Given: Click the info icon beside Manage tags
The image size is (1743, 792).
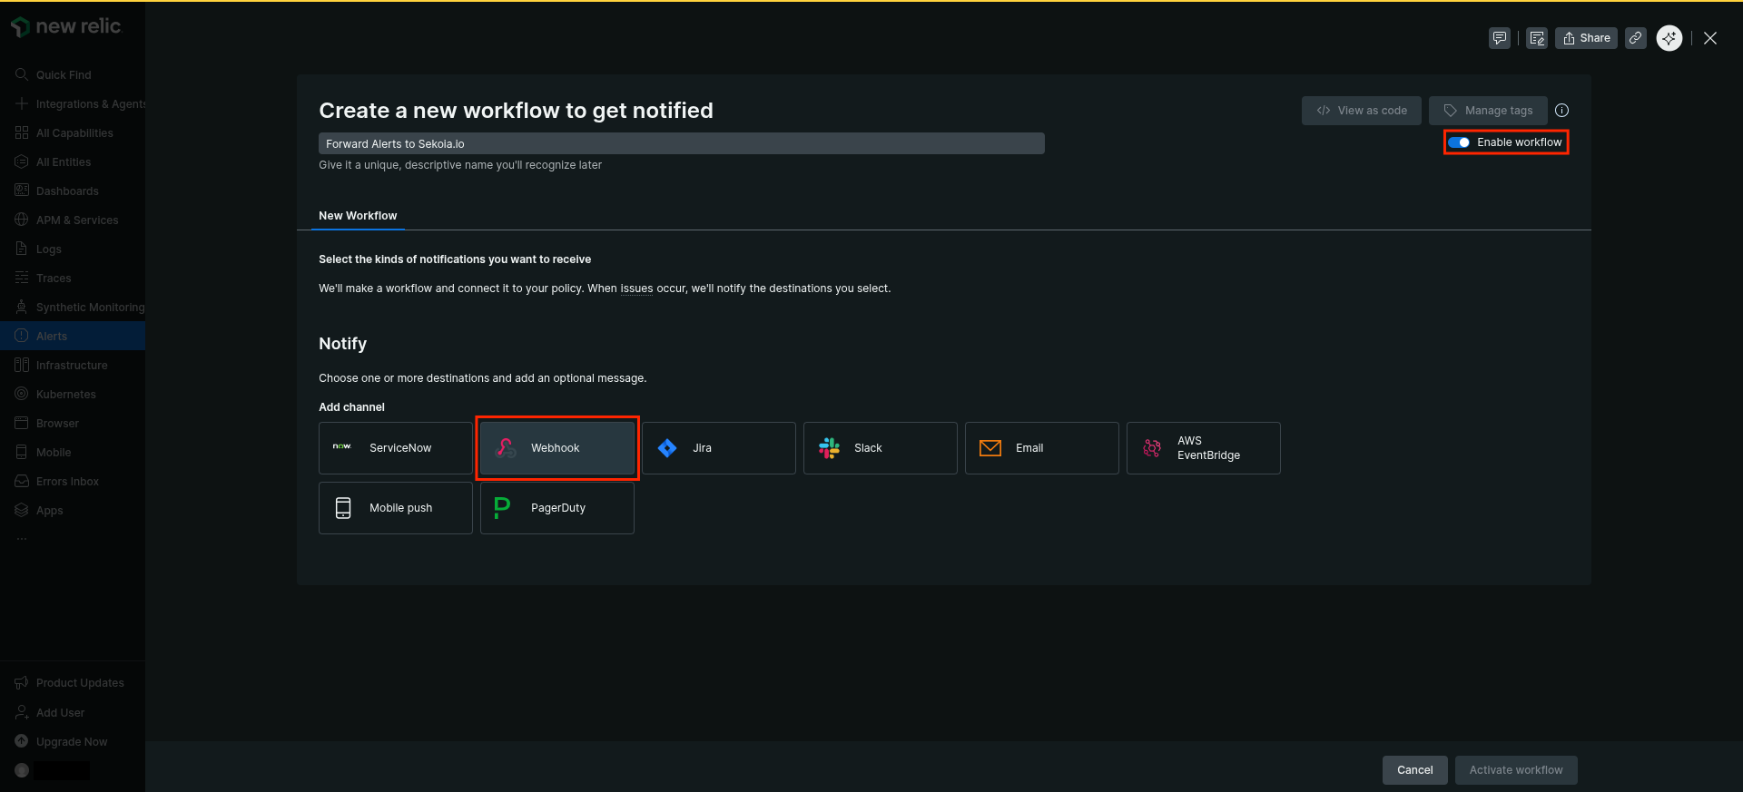Looking at the screenshot, I should coord(1561,111).
